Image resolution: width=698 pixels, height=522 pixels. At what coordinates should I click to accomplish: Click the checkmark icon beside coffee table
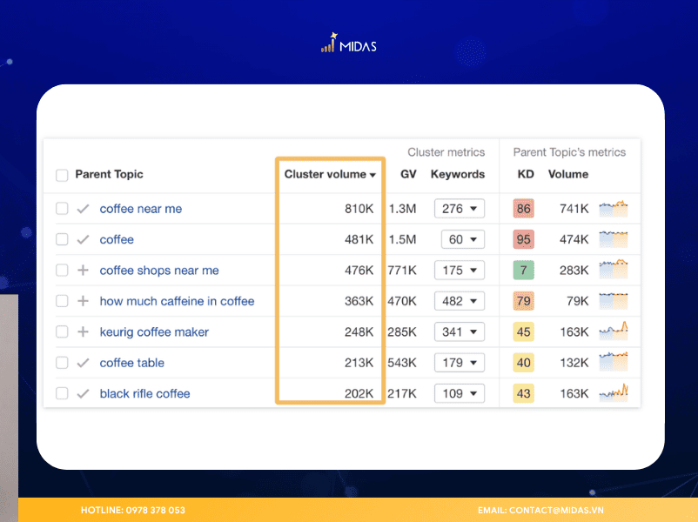click(x=83, y=363)
